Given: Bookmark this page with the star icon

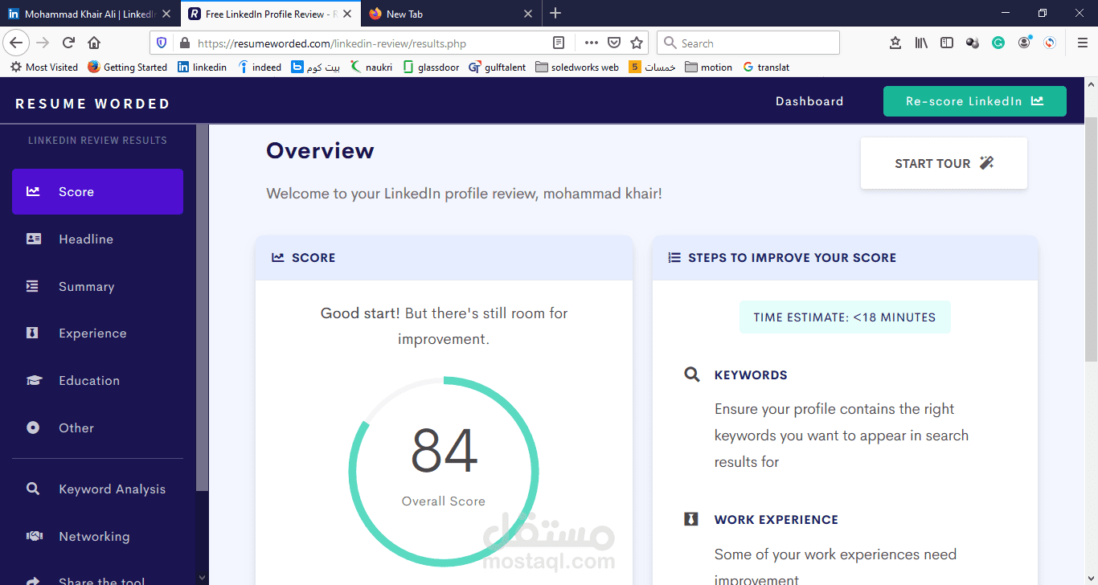Looking at the screenshot, I should 637,43.
